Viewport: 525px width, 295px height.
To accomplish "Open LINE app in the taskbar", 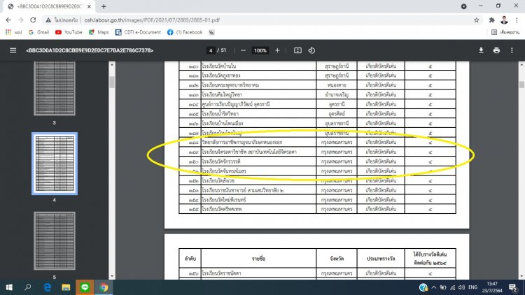I will pos(85,287).
